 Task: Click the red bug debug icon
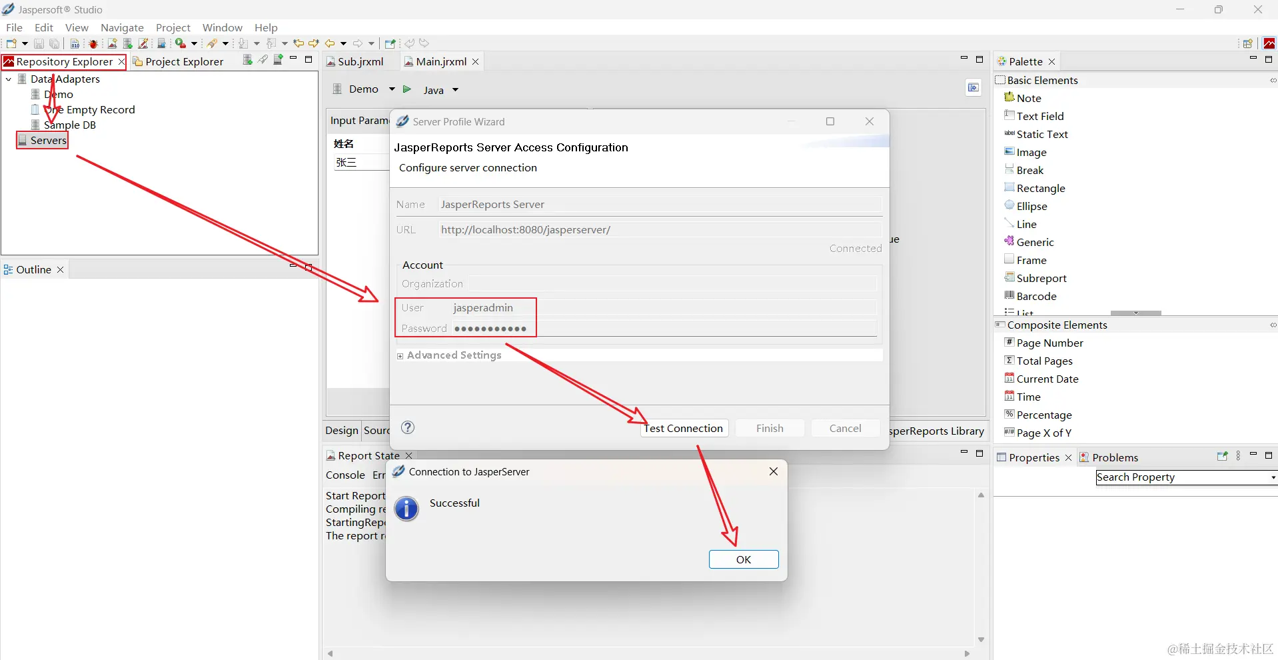pos(93,43)
